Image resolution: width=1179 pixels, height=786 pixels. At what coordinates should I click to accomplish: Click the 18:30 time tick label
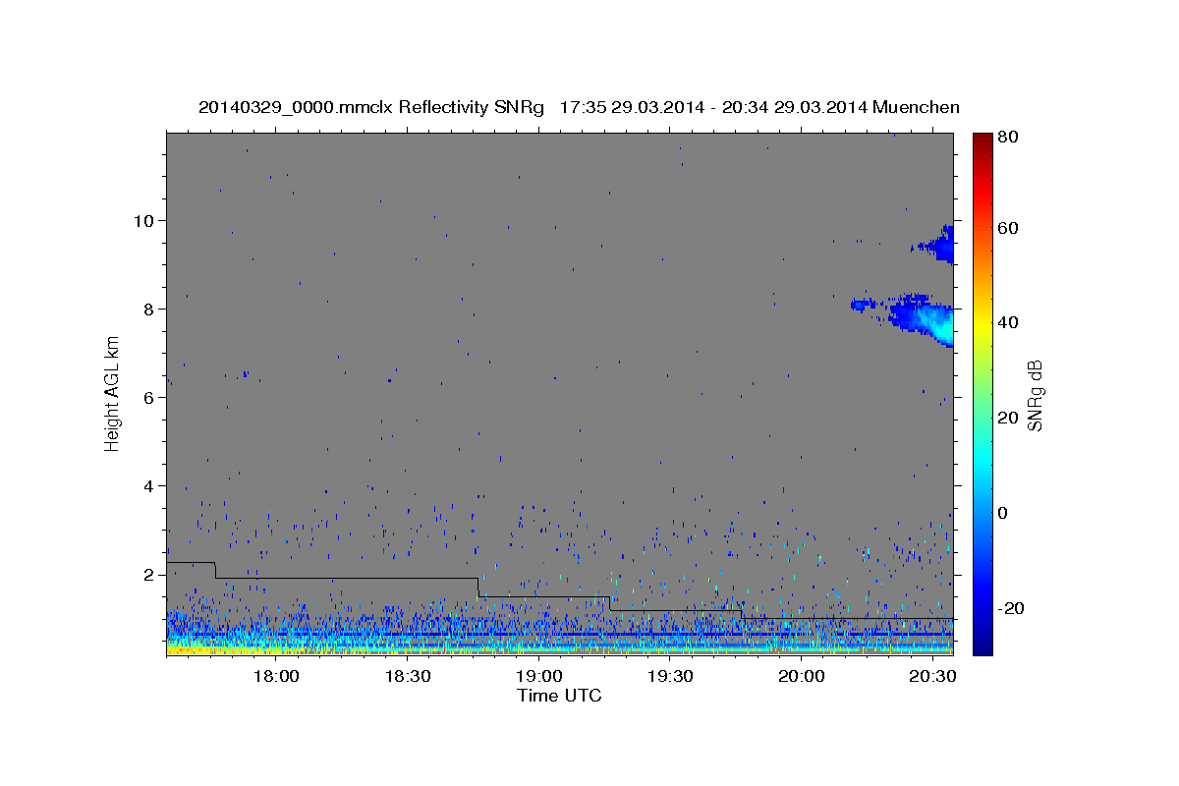[x=407, y=678]
